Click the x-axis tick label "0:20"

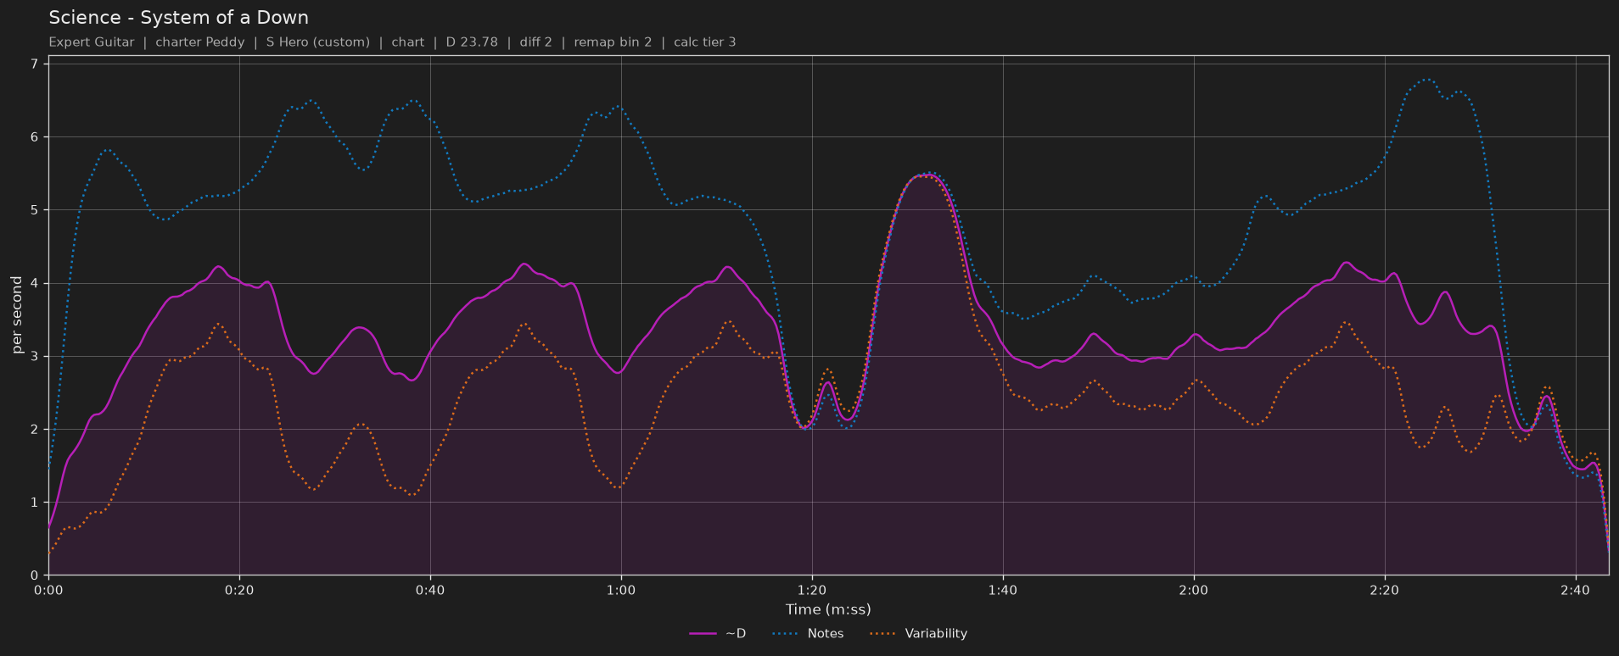pyautogui.click(x=239, y=590)
